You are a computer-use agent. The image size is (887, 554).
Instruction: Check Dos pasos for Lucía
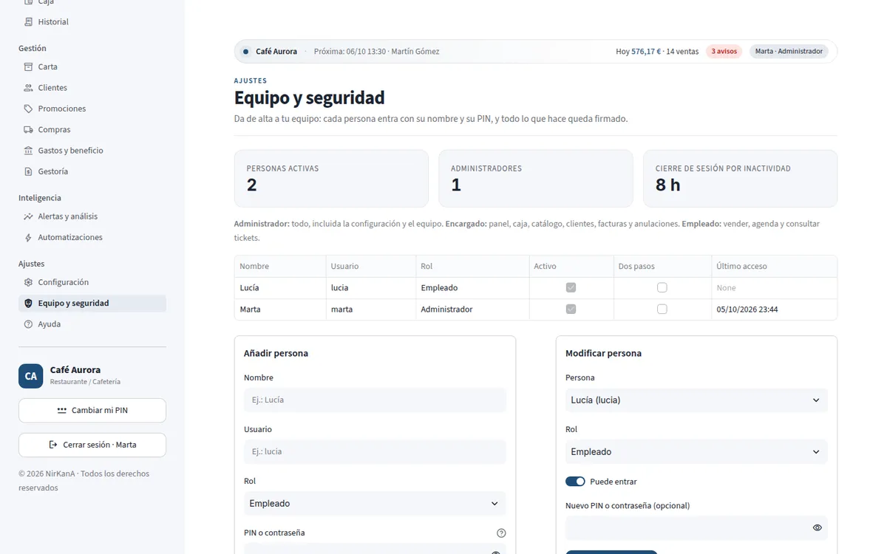tap(662, 288)
